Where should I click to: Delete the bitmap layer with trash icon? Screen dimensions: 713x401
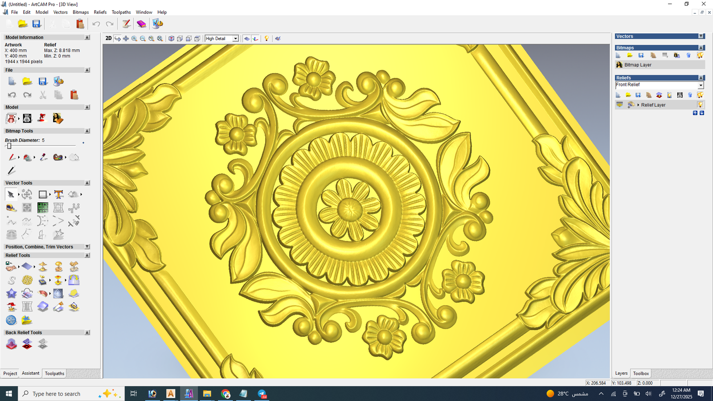tap(688, 55)
